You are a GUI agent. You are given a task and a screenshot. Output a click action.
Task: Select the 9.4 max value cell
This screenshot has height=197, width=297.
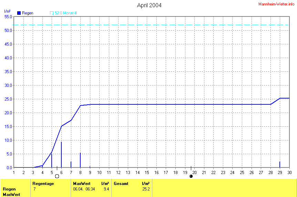point(106,189)
